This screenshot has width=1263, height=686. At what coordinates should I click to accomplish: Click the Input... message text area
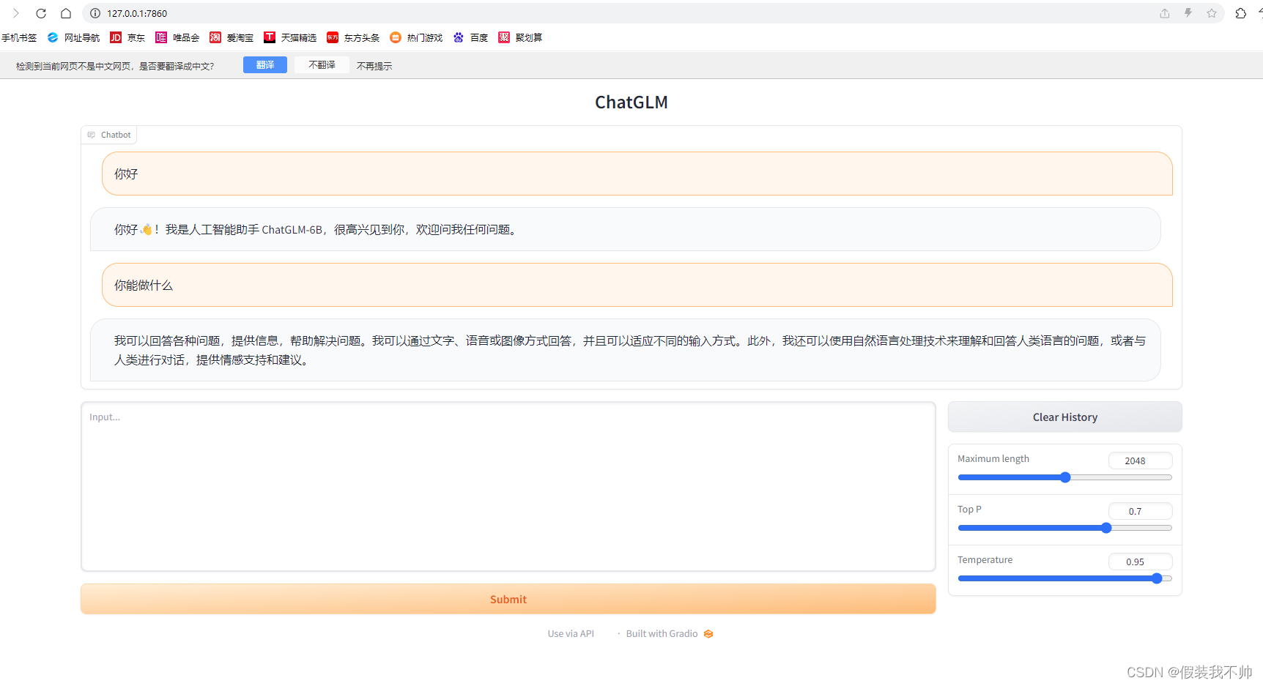[508, 486]
